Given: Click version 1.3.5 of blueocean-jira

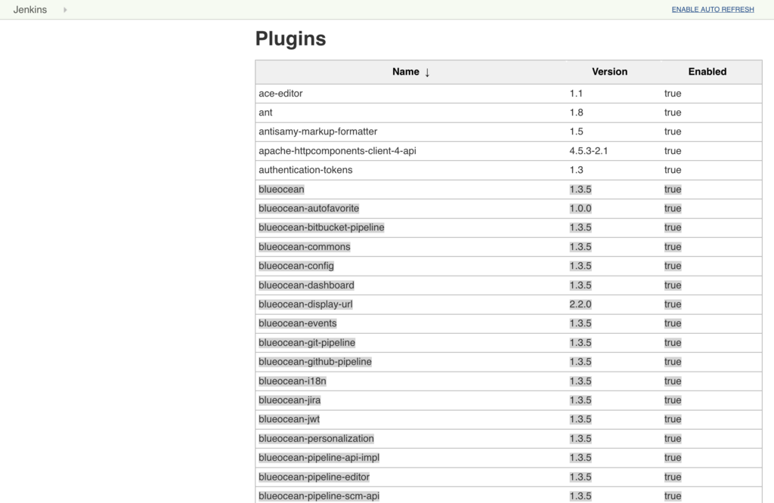Looking at the screenshot, I should [580, 400].
